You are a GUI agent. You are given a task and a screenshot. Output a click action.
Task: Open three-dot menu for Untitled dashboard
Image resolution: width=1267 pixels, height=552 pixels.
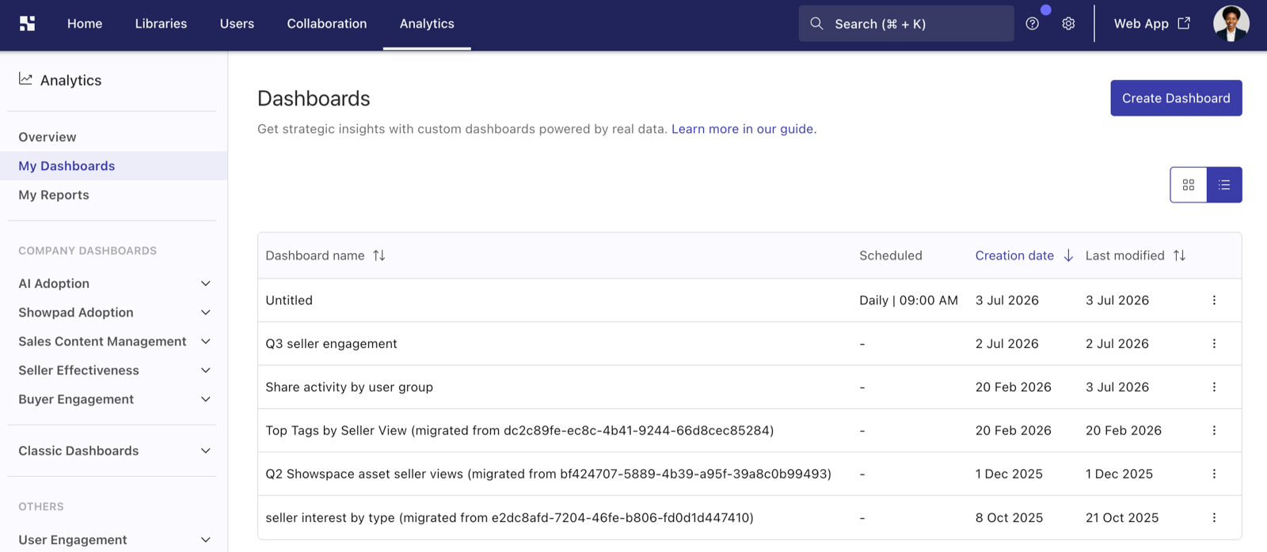tap(1214, 301)
